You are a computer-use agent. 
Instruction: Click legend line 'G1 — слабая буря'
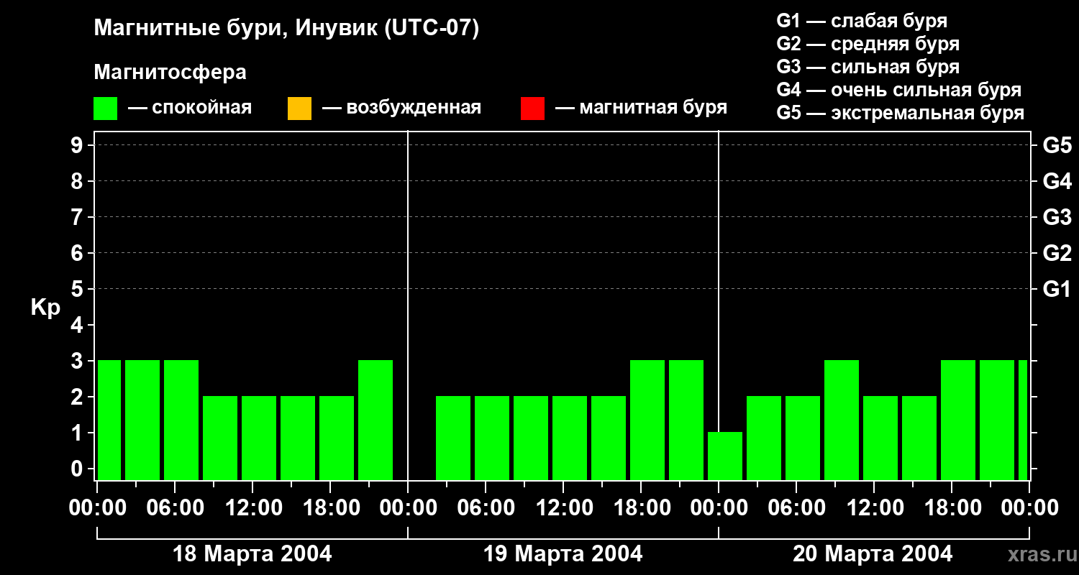click(862, 21)
